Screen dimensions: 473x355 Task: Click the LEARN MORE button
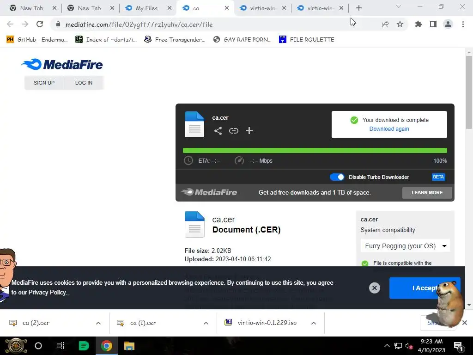[x=427, y=193]
